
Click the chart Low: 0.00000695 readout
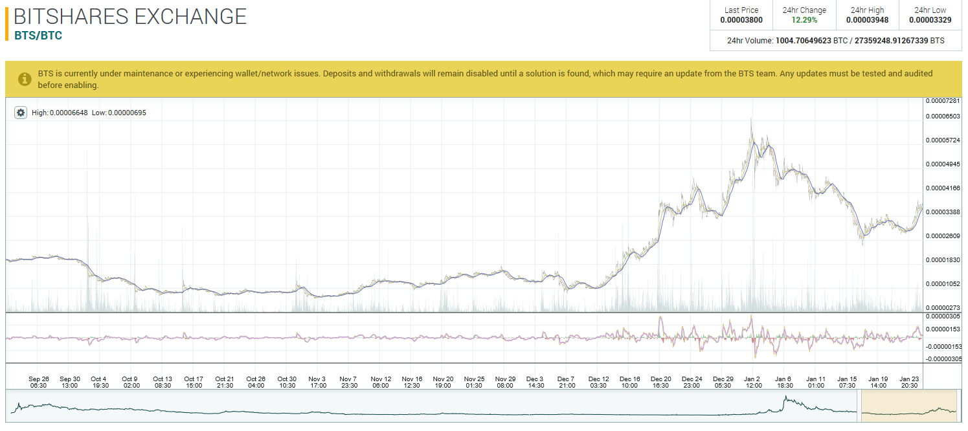coord(119,113)
